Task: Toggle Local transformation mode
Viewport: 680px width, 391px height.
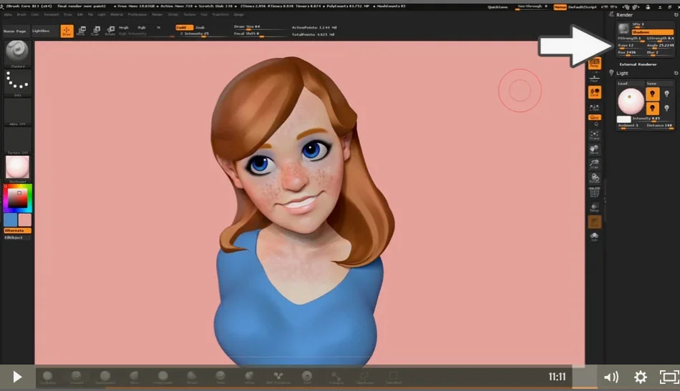Action: pos(595,92)
